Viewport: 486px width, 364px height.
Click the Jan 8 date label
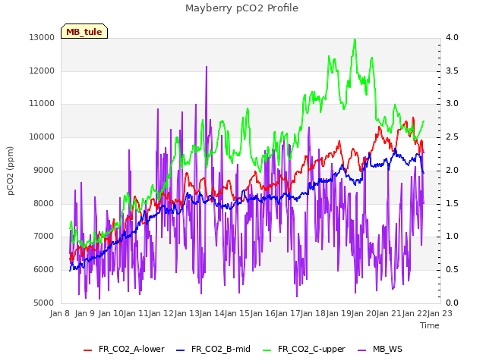click(59, 313)
